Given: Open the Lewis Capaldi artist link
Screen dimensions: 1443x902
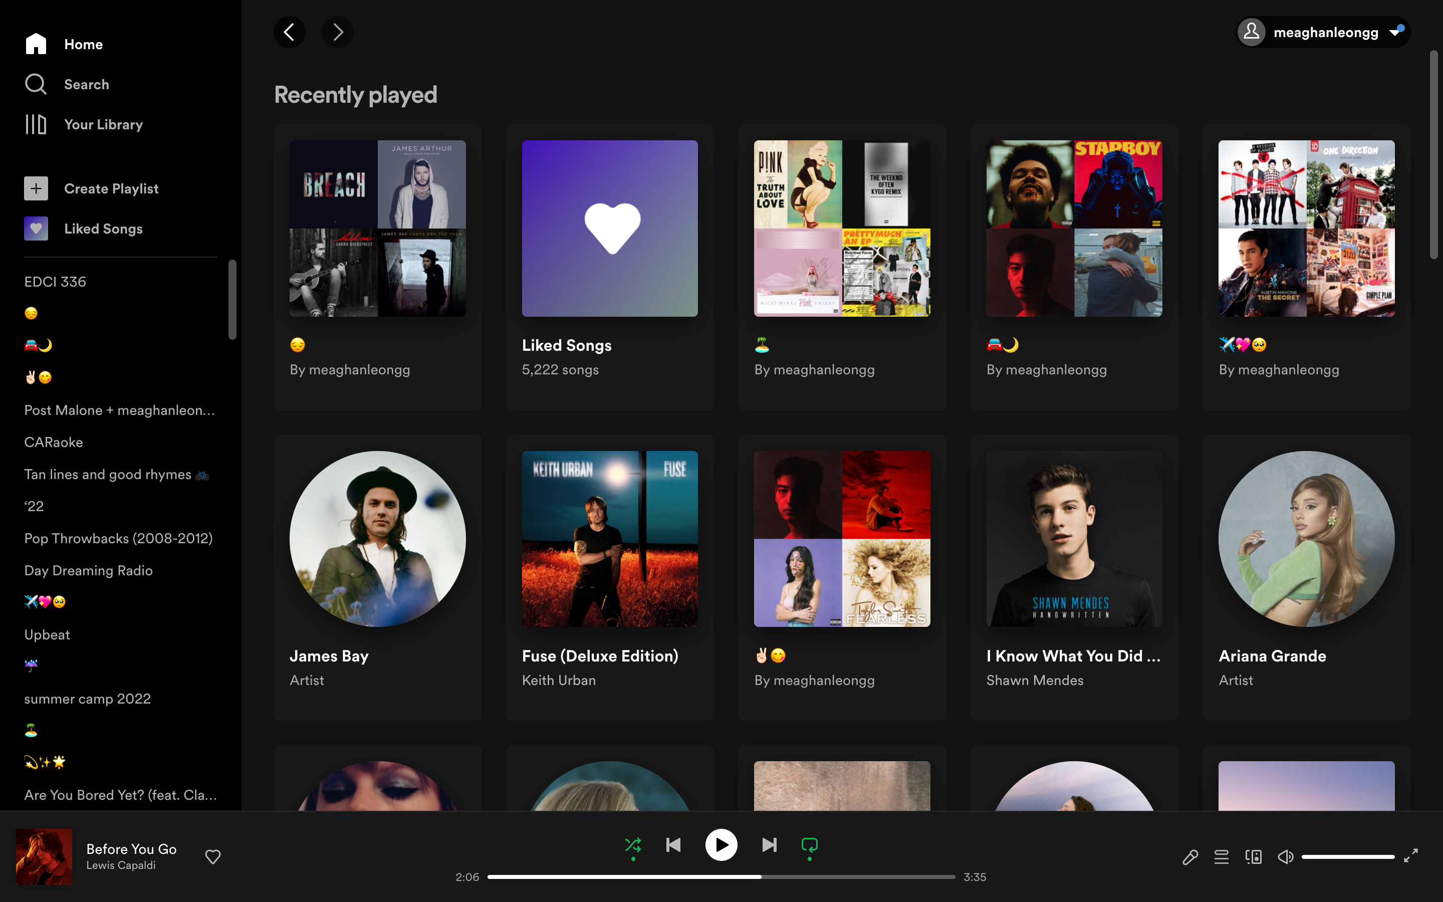Looking at the screenshot, I should [x=120, y=865].
